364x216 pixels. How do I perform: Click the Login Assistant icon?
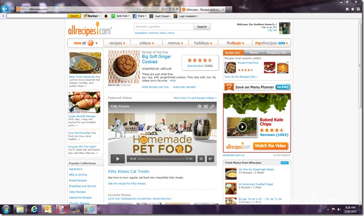[175, 16]
